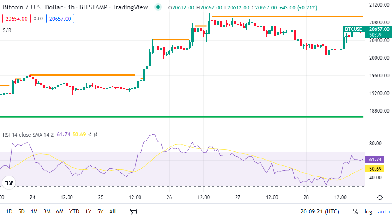The height and width of the screenshot is (218, 392).
Task: Click the RSI legend value 61.74
Action: 63,135
